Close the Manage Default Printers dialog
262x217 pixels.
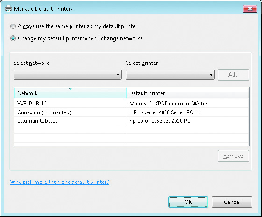coord(250,9)
